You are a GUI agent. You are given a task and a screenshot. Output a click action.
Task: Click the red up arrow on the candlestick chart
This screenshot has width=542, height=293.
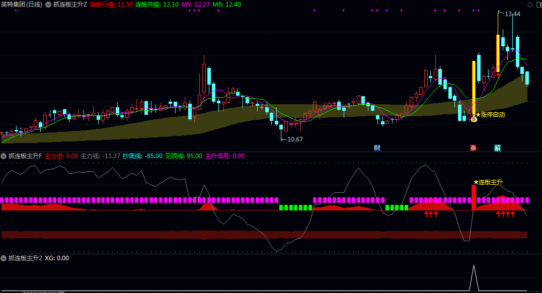(x=498, y=75)
